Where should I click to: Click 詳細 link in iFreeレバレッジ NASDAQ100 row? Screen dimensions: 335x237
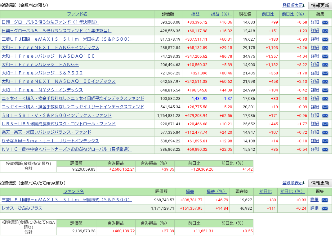315,56
